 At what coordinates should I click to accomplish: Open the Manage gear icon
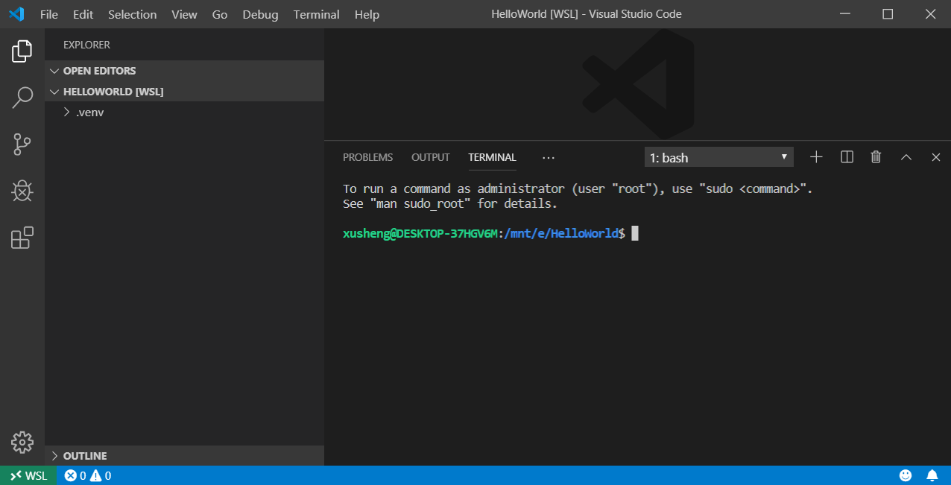click(x=22, y=442)
